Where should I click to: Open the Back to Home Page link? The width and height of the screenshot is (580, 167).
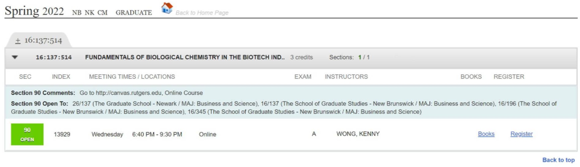[202, 13]
